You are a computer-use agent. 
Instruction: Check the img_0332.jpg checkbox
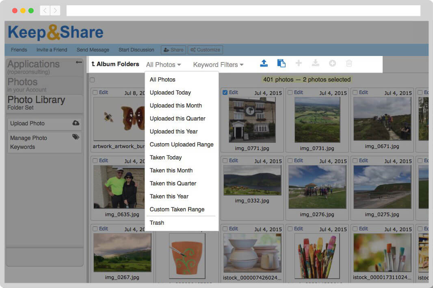point(225,161)
